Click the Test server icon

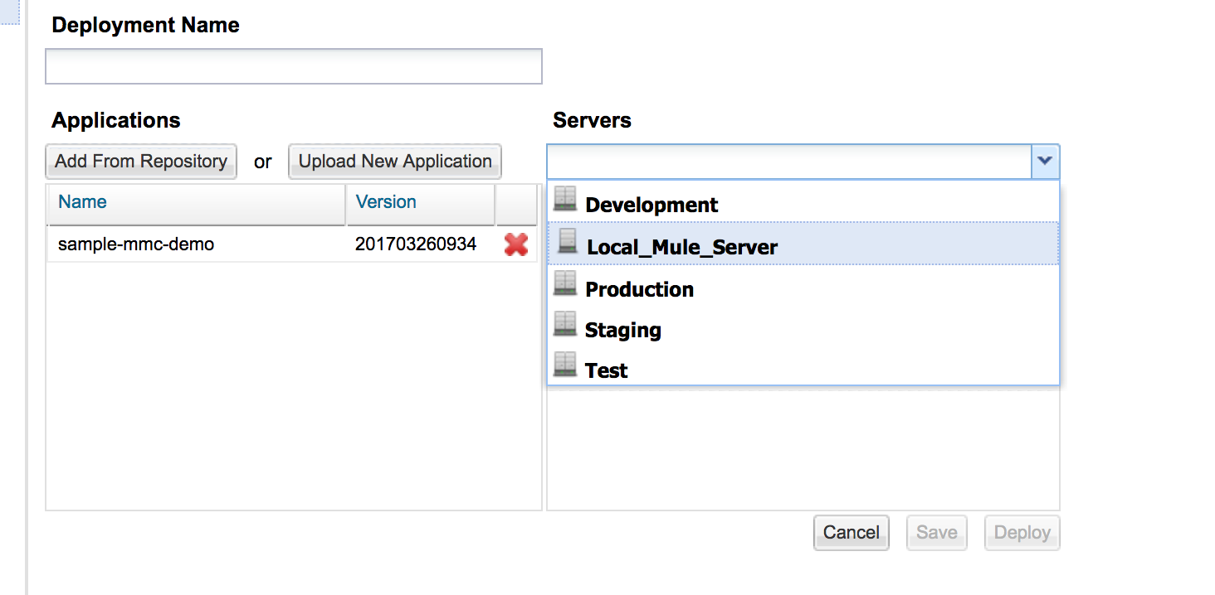[565, 365]
